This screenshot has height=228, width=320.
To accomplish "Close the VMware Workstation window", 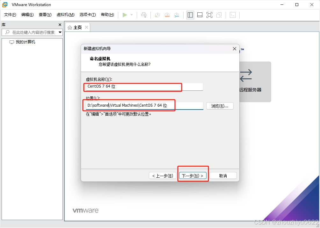I will (x=312, y=4).
